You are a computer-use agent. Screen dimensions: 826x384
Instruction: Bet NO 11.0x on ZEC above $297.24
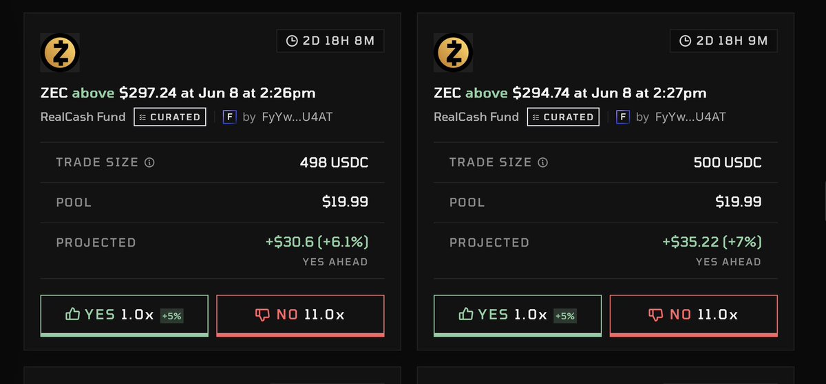pos(300,315)
